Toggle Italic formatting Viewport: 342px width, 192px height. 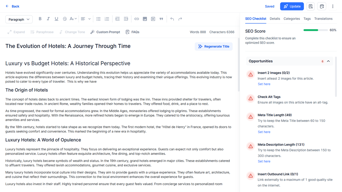point(48,19)
